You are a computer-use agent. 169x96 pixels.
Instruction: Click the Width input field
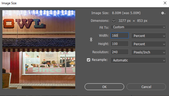(x=119, y=35)
